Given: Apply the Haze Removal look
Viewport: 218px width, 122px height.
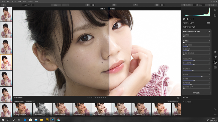Looking at the screenshot, I should (x=82, y=110).
